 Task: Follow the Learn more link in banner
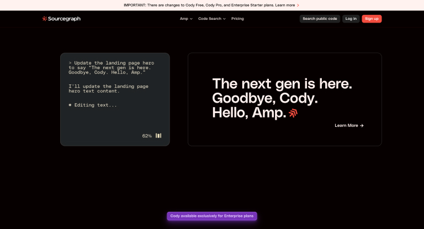pos(285,5)
